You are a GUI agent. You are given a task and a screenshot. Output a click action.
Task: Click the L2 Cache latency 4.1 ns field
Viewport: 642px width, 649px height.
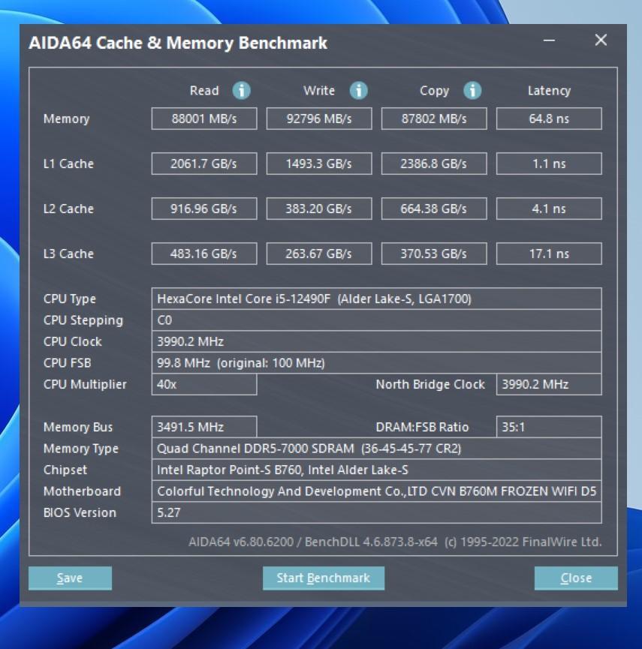tap(549, 209)
